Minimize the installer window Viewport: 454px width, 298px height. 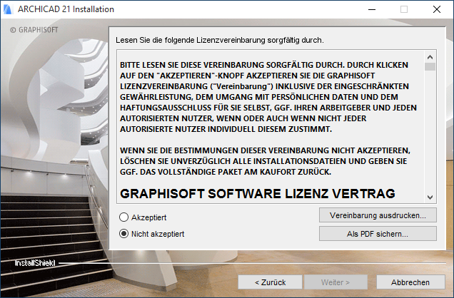click(372, 9)
